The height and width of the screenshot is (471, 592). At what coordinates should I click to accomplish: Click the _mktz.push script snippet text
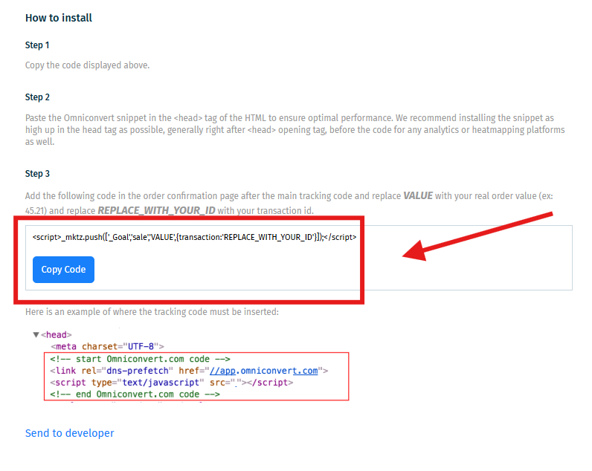click(x=194, y=237)
